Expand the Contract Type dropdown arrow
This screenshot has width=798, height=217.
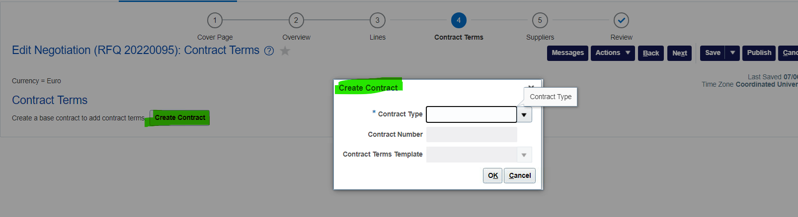tap(524, 115)
